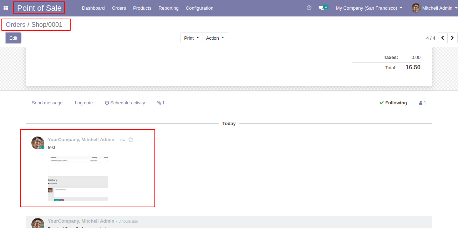The image size is (458, 228).
Task: Open the apps grid menu icon
Action: click(6, 8)
